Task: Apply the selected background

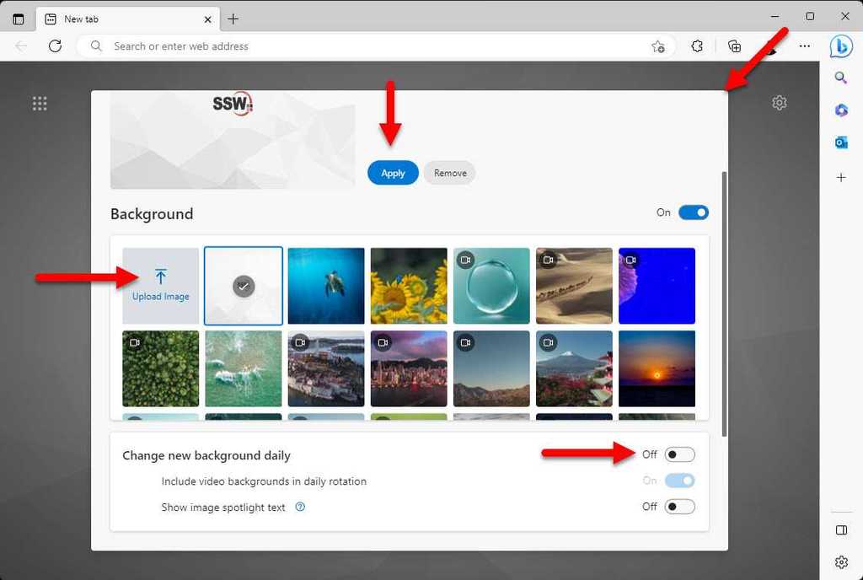Action: click(x=393, y=172)
